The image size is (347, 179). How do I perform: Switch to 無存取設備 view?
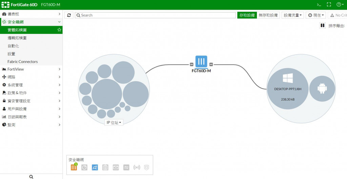[x=268, y=15]
